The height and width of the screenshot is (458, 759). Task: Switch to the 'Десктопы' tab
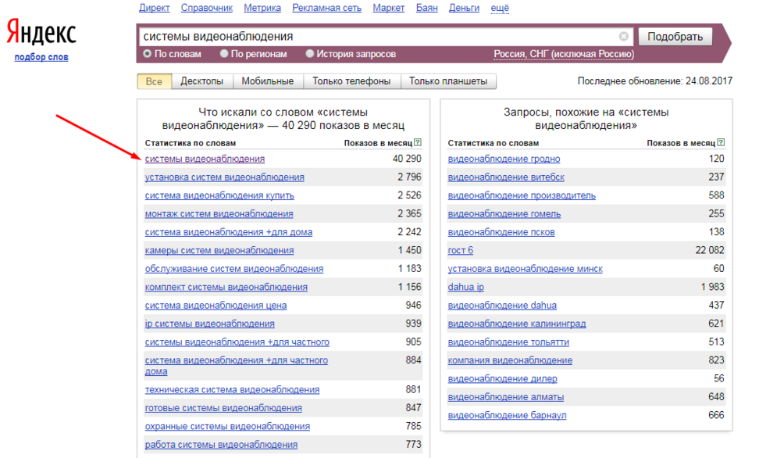(201, 81)
